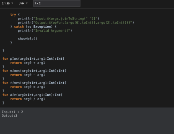
Task: Click the 'fun div' function declaration
Action: 32,95
